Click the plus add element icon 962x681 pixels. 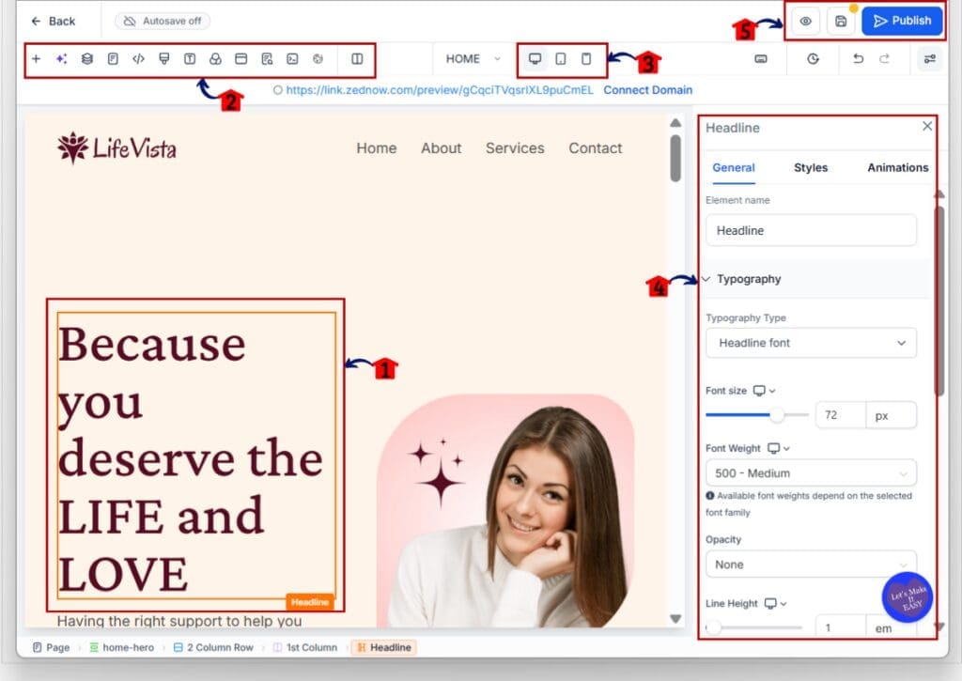(37, 59)
